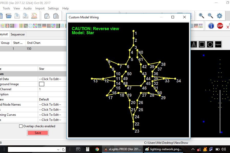Select the DMX effect icon
The image size is (230, 153).
[x=26, y=26]
